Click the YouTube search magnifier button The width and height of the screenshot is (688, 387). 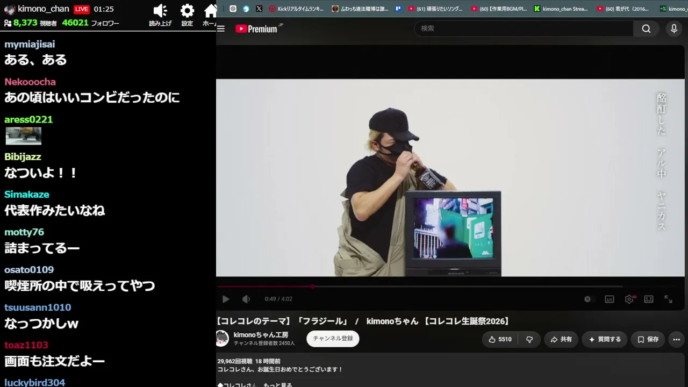coord(646,29)
